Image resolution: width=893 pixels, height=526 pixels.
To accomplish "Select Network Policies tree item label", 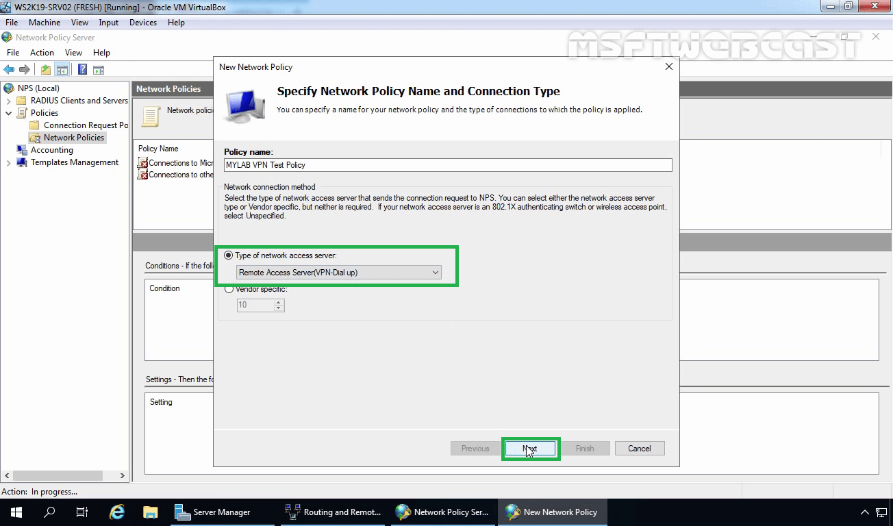I will [x=74, y=138].
